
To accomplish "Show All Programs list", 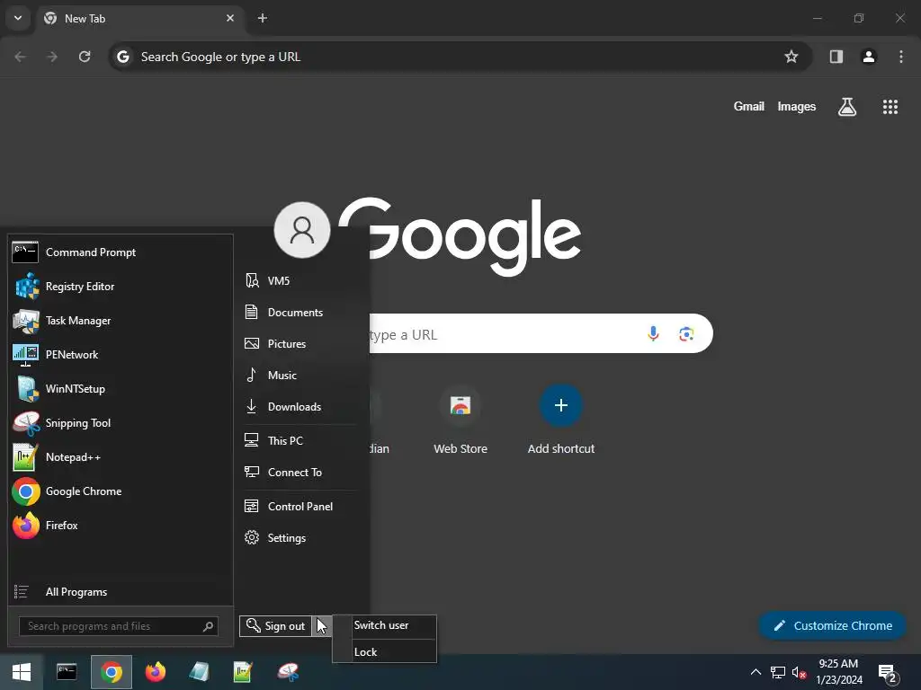I will [121, 591].
